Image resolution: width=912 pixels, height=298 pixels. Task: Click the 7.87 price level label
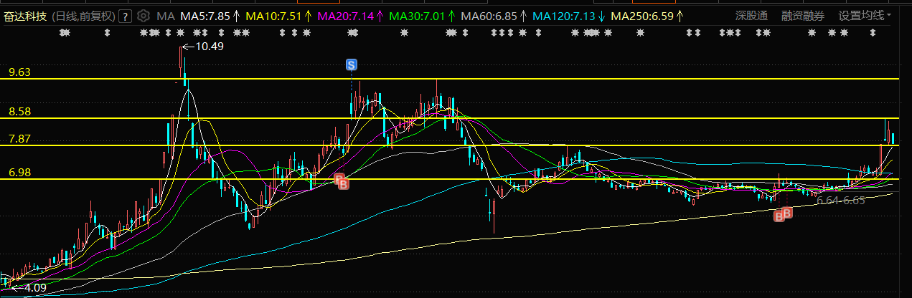coord(19,138)
